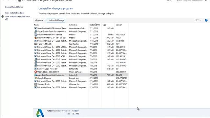Select the Mozilla Firefox 43.0.1 (x64 en-US) entry
Image resolution: width=210 pixels, height=118 pixels.
(x=52, y=38)
